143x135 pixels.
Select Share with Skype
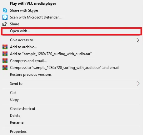24,10
